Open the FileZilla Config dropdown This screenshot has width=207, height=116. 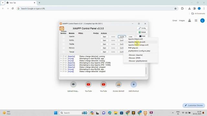tap(121, 44)
